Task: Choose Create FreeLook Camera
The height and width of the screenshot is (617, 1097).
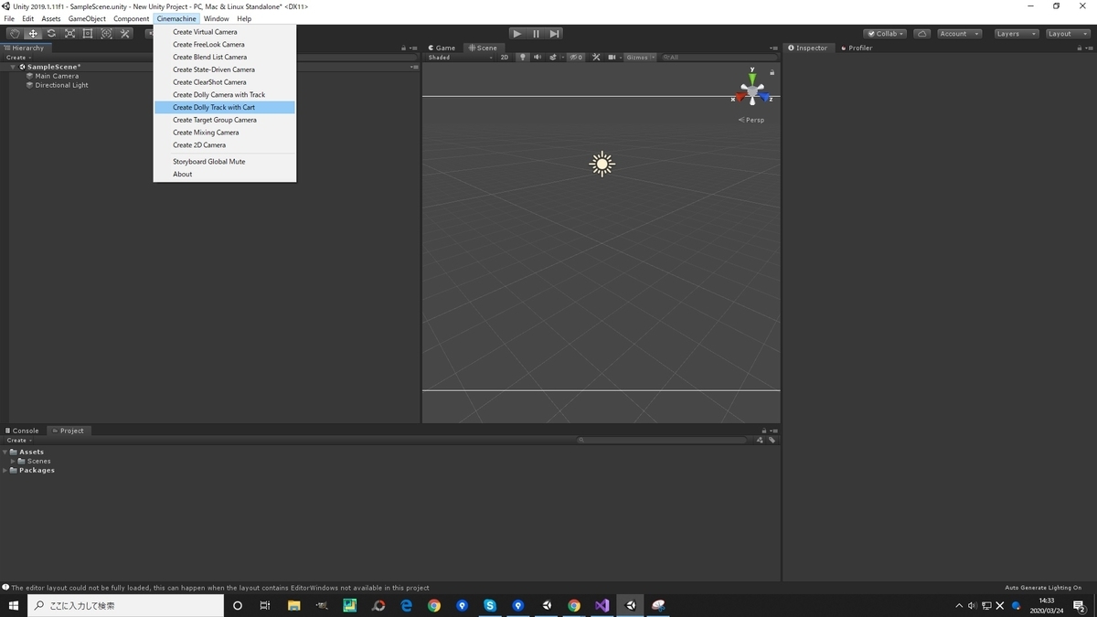Action: [225, 44]
